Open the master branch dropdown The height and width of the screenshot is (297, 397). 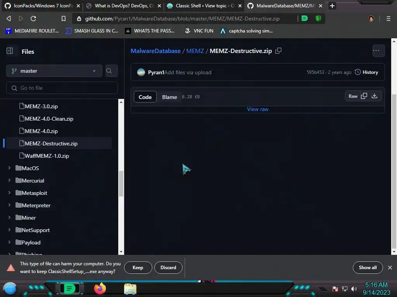point(54,71)
